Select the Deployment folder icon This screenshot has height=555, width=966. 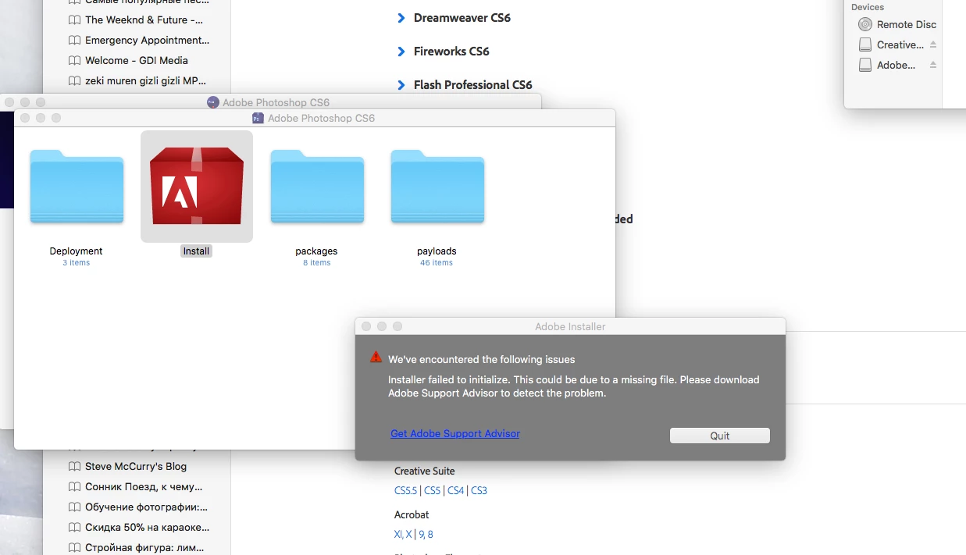(x=77, y=187)
